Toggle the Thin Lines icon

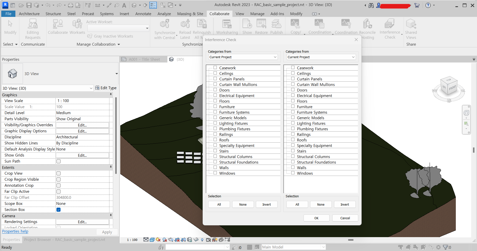click(153, 5)
